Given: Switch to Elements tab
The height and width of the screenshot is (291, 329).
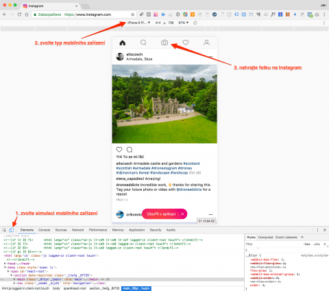Looking at the screenshot, I should point(27,230).
